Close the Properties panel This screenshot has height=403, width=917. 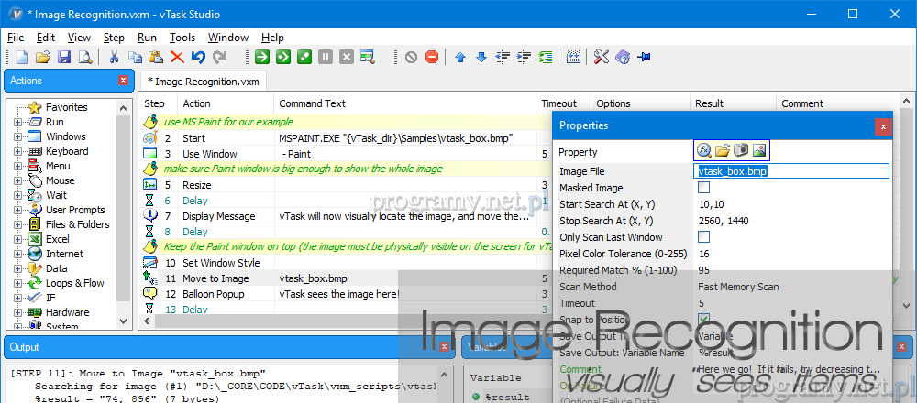tap(882, 126)
